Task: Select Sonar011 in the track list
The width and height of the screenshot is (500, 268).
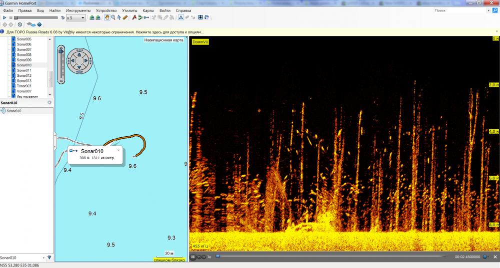Action: 24,70
